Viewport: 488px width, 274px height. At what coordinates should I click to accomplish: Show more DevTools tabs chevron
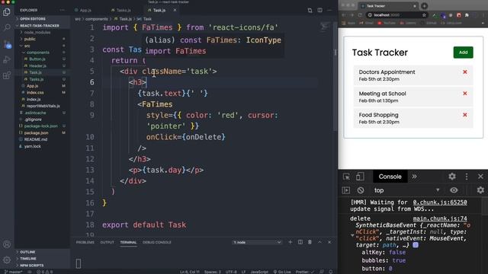[x=414, y=177]
